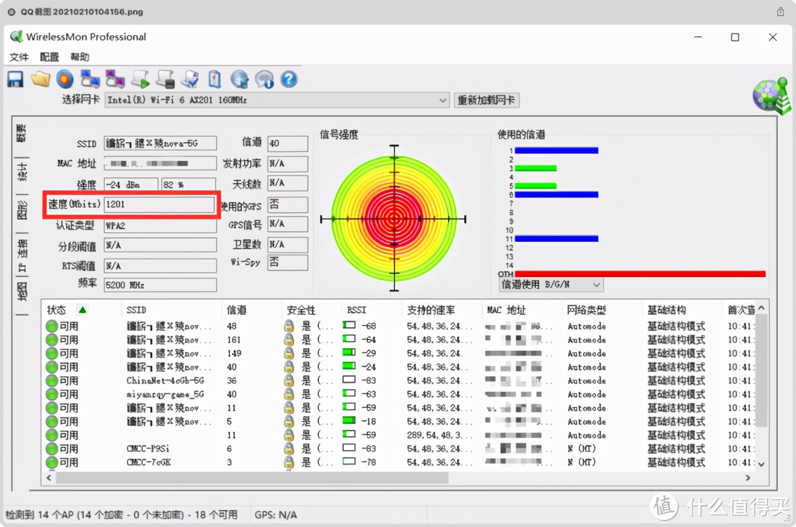This screenshot has width=796, height=527.
Task: Click the stop logging toolbar icon
Action: point(166,79)
